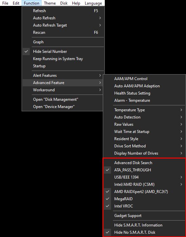Open the USB/IEEE 1394 submenu
Screen dimensions: 186x237
pyautogui.click(x=144, y=177)
